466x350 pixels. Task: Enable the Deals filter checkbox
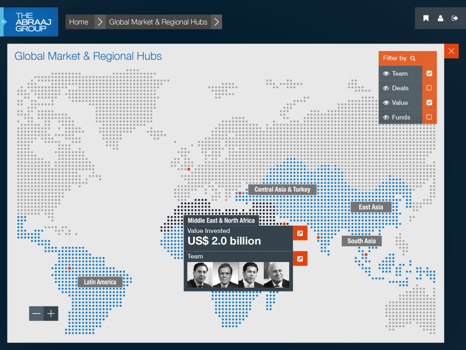[429, 88]
